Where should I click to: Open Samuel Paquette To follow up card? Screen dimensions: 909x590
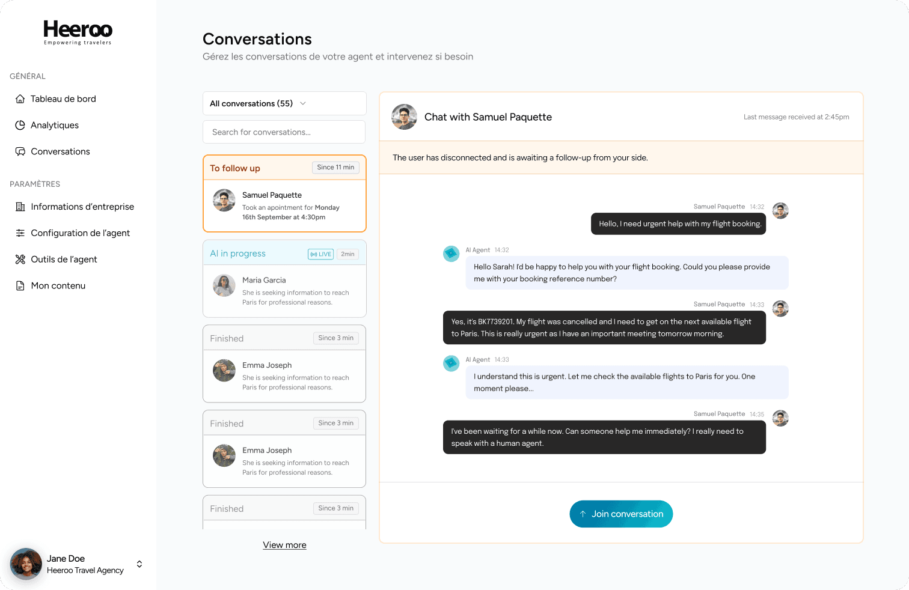click(x=284, y=193)
